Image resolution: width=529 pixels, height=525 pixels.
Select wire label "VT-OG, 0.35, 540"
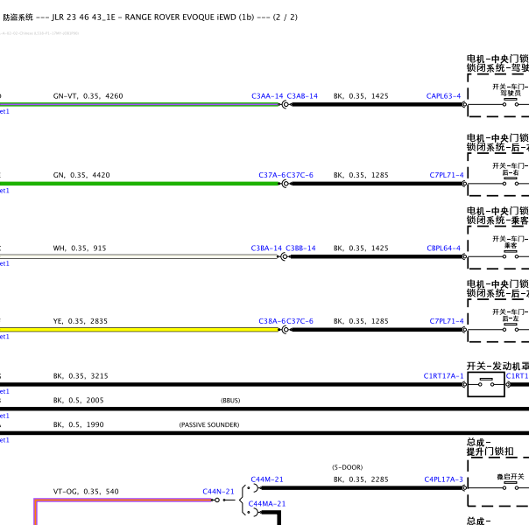tap(86, 492)
